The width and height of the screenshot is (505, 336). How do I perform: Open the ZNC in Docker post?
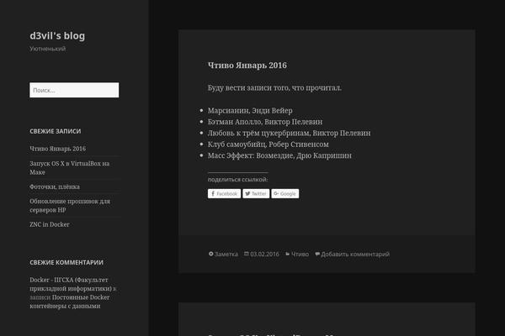(50, 224)
